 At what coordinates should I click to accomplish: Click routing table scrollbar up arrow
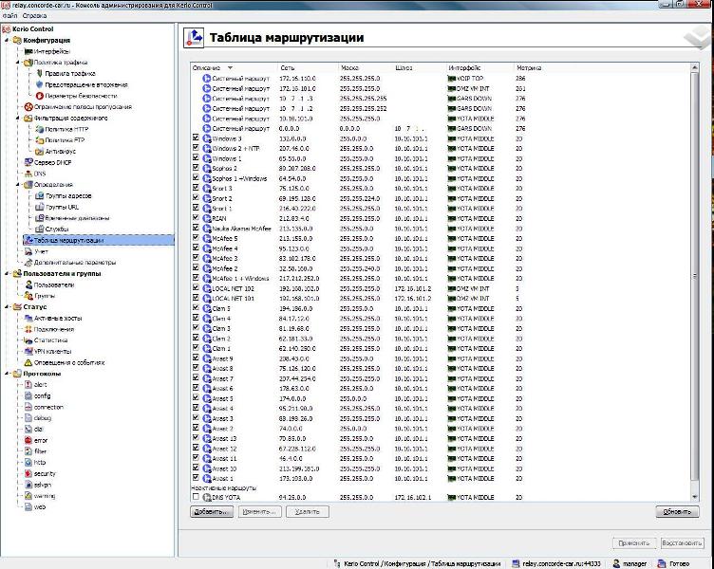(x=694, y=67)
